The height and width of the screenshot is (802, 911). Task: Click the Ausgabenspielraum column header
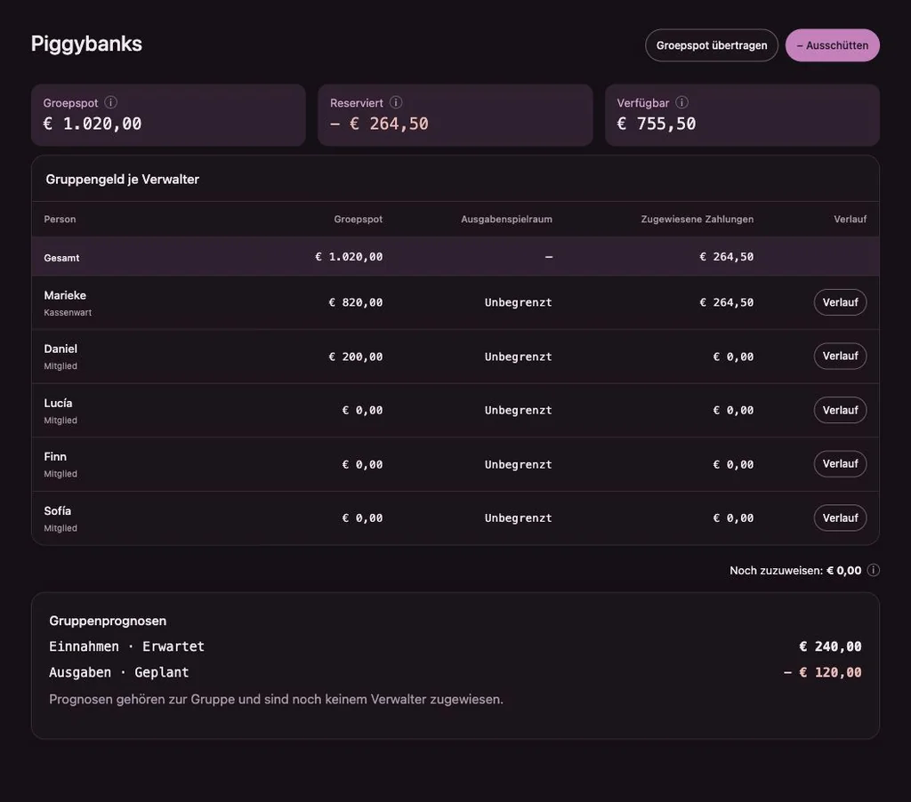click(x=506, y=219)
